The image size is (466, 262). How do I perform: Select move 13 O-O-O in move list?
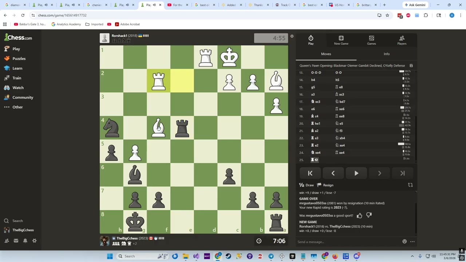[x=316, y=72]
